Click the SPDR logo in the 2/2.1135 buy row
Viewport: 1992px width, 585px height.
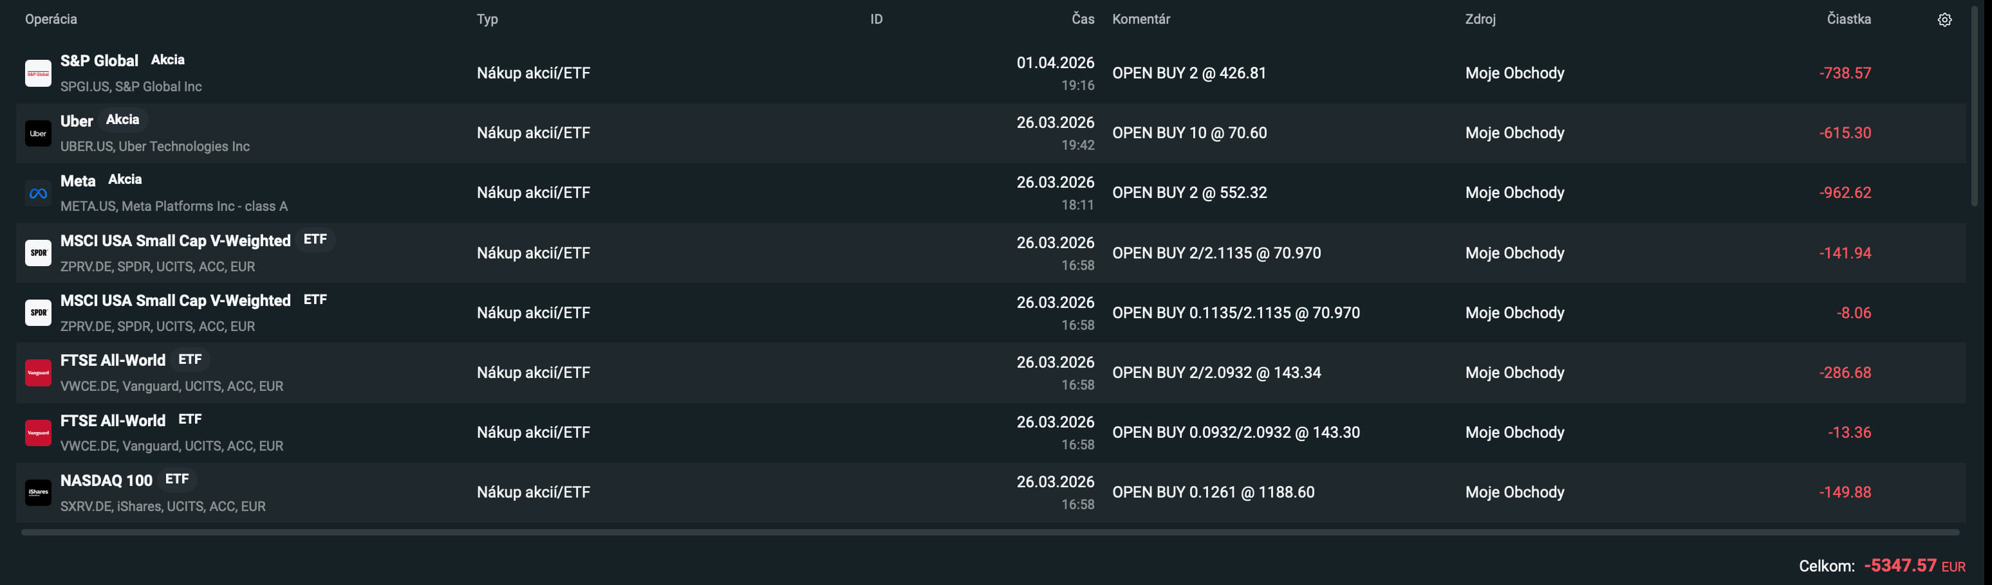38,253
